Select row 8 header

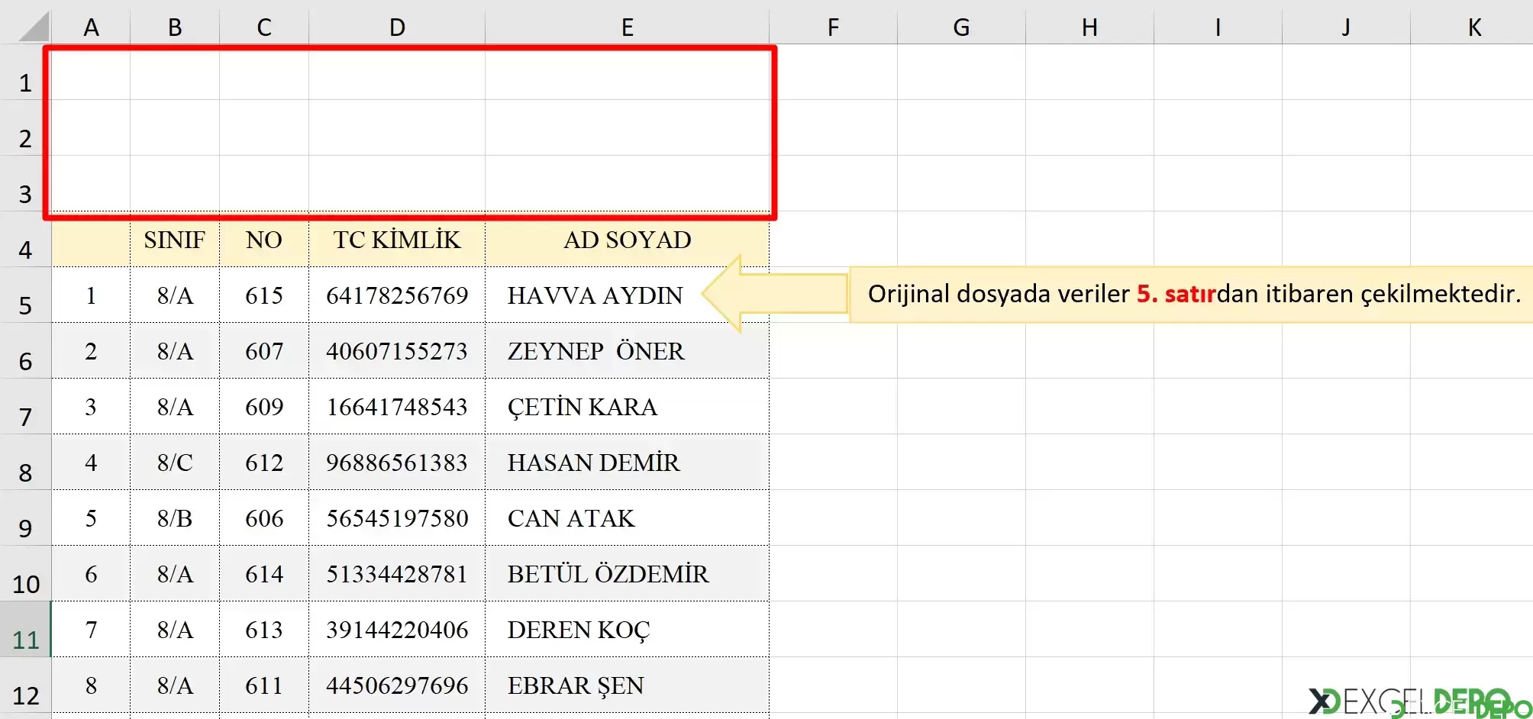click(25, 462)
